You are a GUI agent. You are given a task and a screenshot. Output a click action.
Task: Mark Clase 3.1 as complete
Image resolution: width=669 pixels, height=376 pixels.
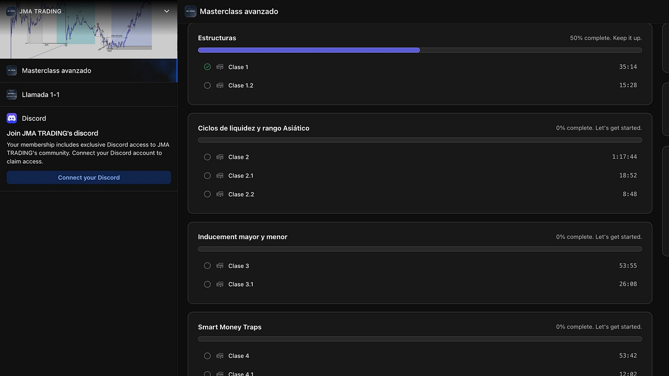207,284
